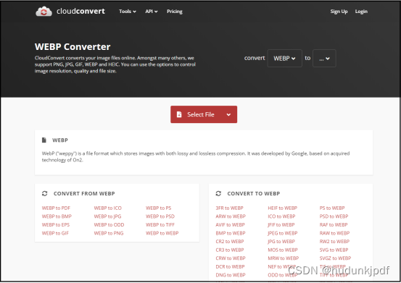The height and width of the screenshot is (283, 401).
Task: Open the PSD to WEBP link
Action: click(334, 216)
